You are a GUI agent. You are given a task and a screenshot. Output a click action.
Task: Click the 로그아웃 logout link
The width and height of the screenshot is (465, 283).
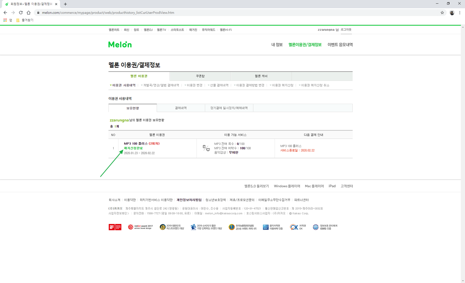click(x=346, y=29)
